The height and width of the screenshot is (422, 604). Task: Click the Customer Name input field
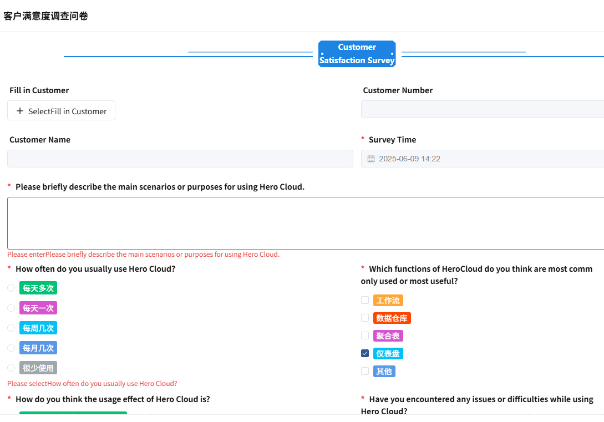pyautogui.click(x=180, y=159)
